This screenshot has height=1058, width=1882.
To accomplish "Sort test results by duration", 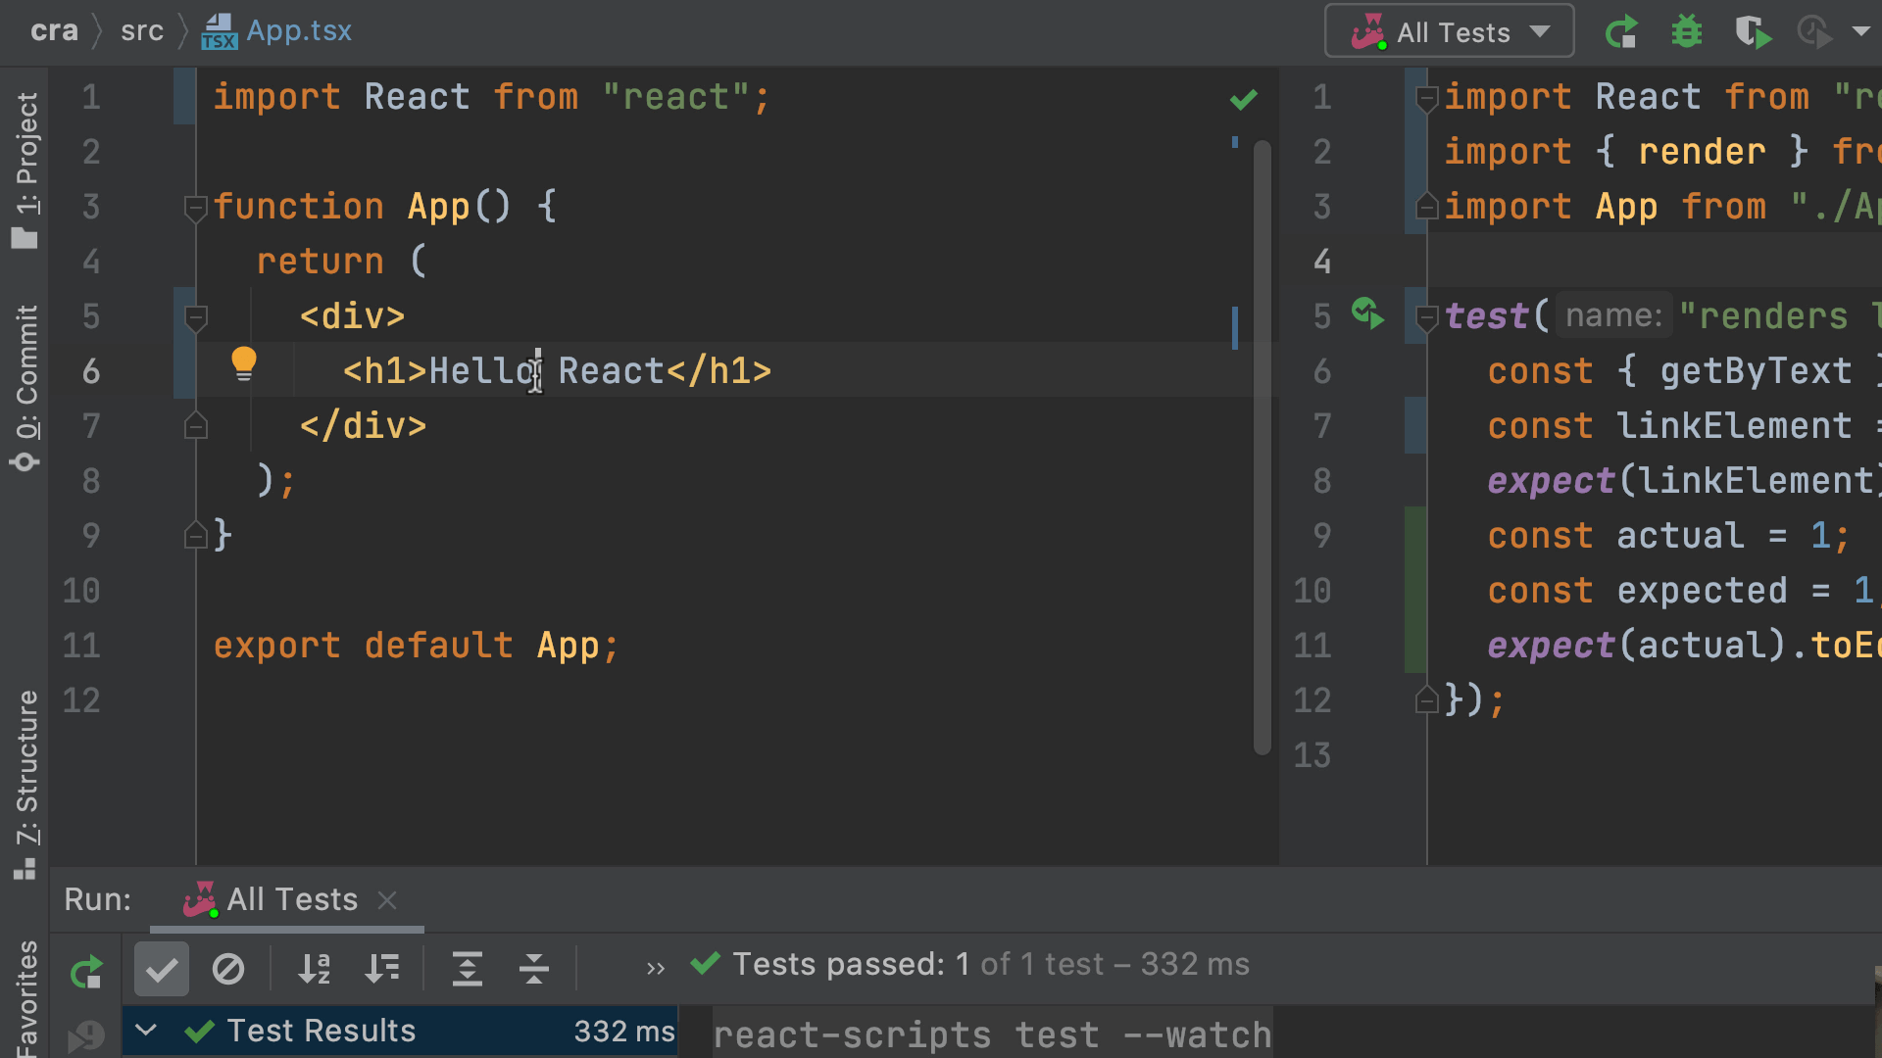I will click(x=381, y=969).
